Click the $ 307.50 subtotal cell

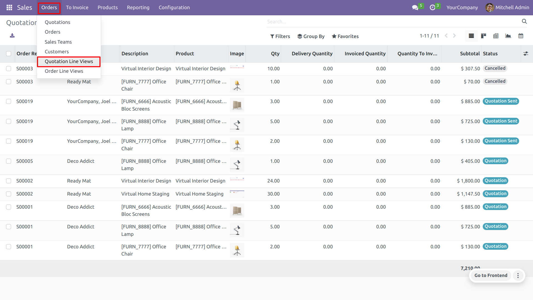pos(470,69)
